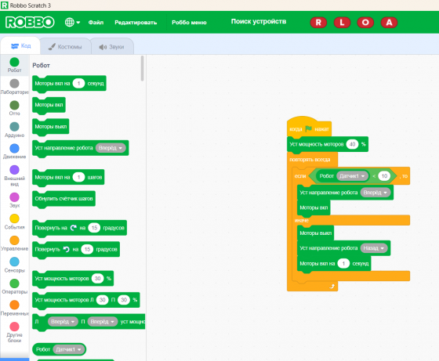Open the Лаборатория block category
The height and width of the screenshot is (361, 439).
14,83
